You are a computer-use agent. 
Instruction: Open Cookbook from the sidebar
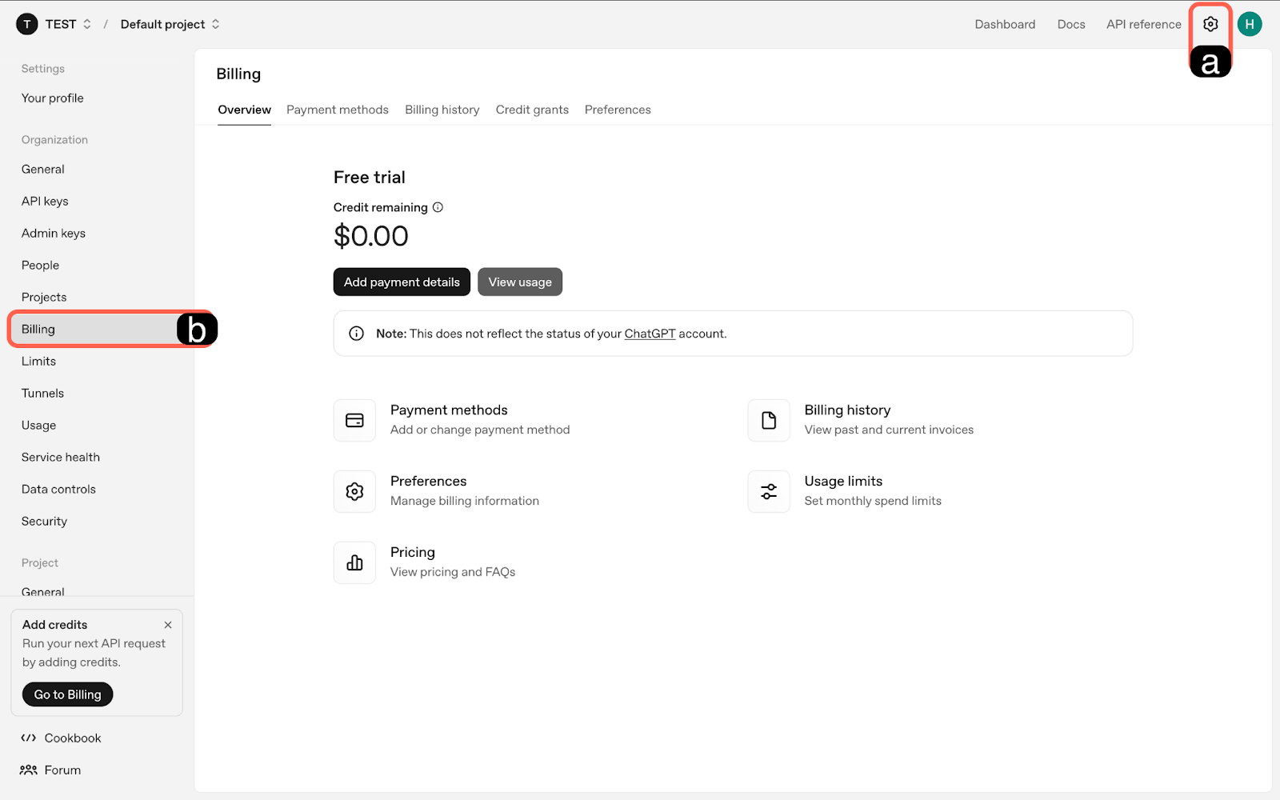72,738
